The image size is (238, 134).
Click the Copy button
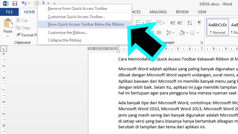tap(23, 28)
